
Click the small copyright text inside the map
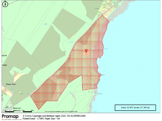pyautogui.click(x=61, y=112)
